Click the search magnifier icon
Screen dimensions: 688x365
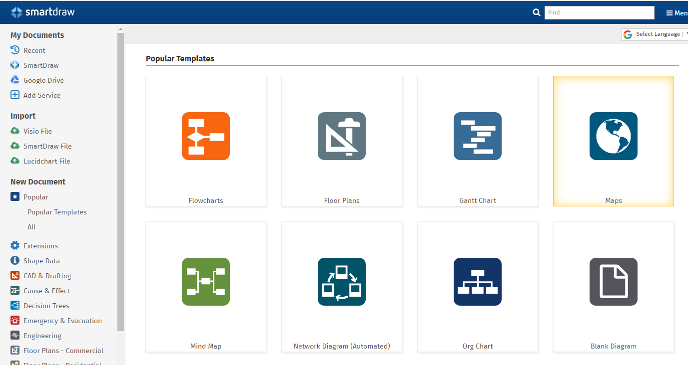click(537, 12)
